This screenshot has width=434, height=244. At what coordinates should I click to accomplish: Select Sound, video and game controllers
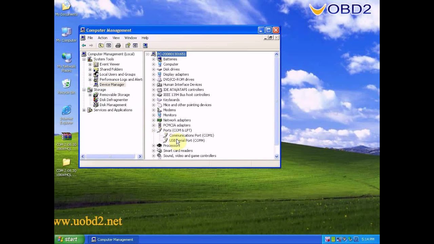tap(190, 156)
